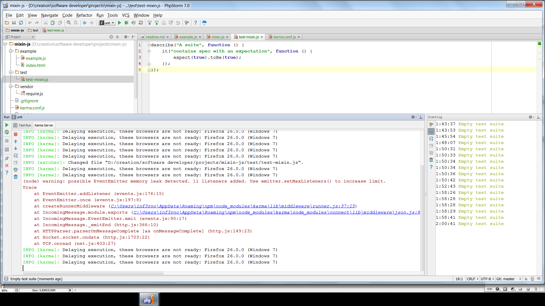This screenshot has width=545, height=306.
Task: Open karma.conf.js in the project tree
Action: pos(32,108)
